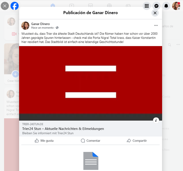
Task: Click the contacts search magnifier icon
Action: click(x=169, y=45)
